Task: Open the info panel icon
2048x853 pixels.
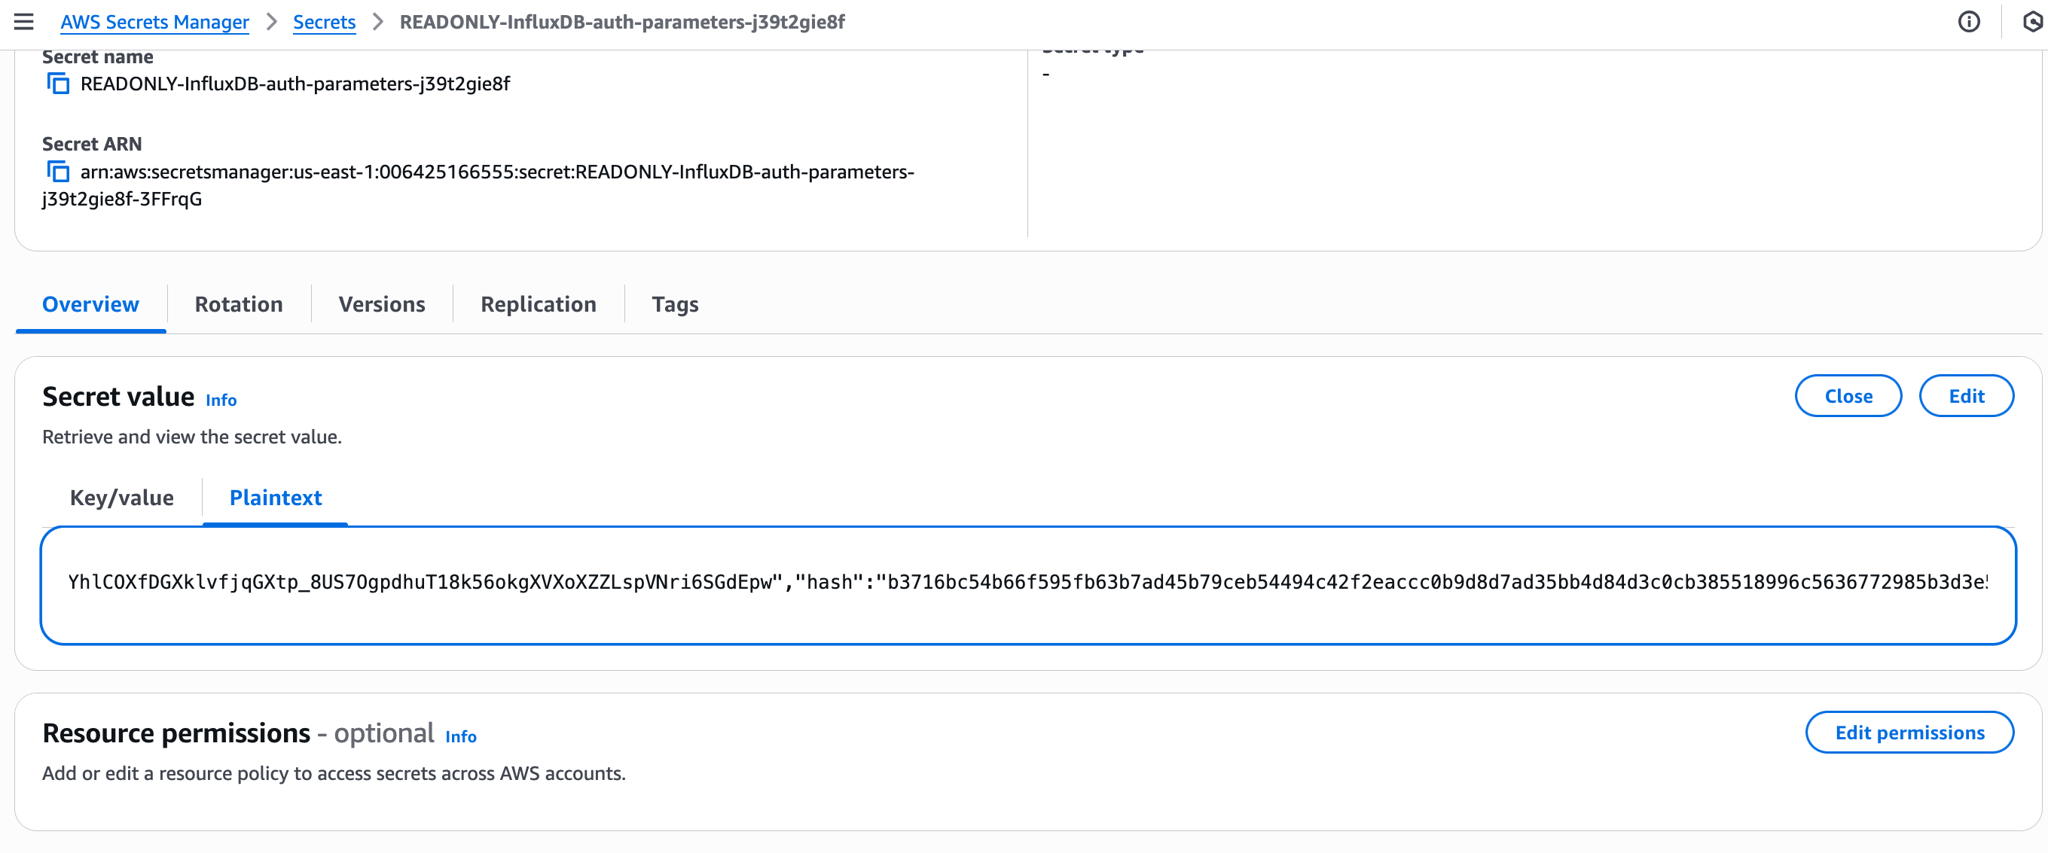Action: 1968,22
